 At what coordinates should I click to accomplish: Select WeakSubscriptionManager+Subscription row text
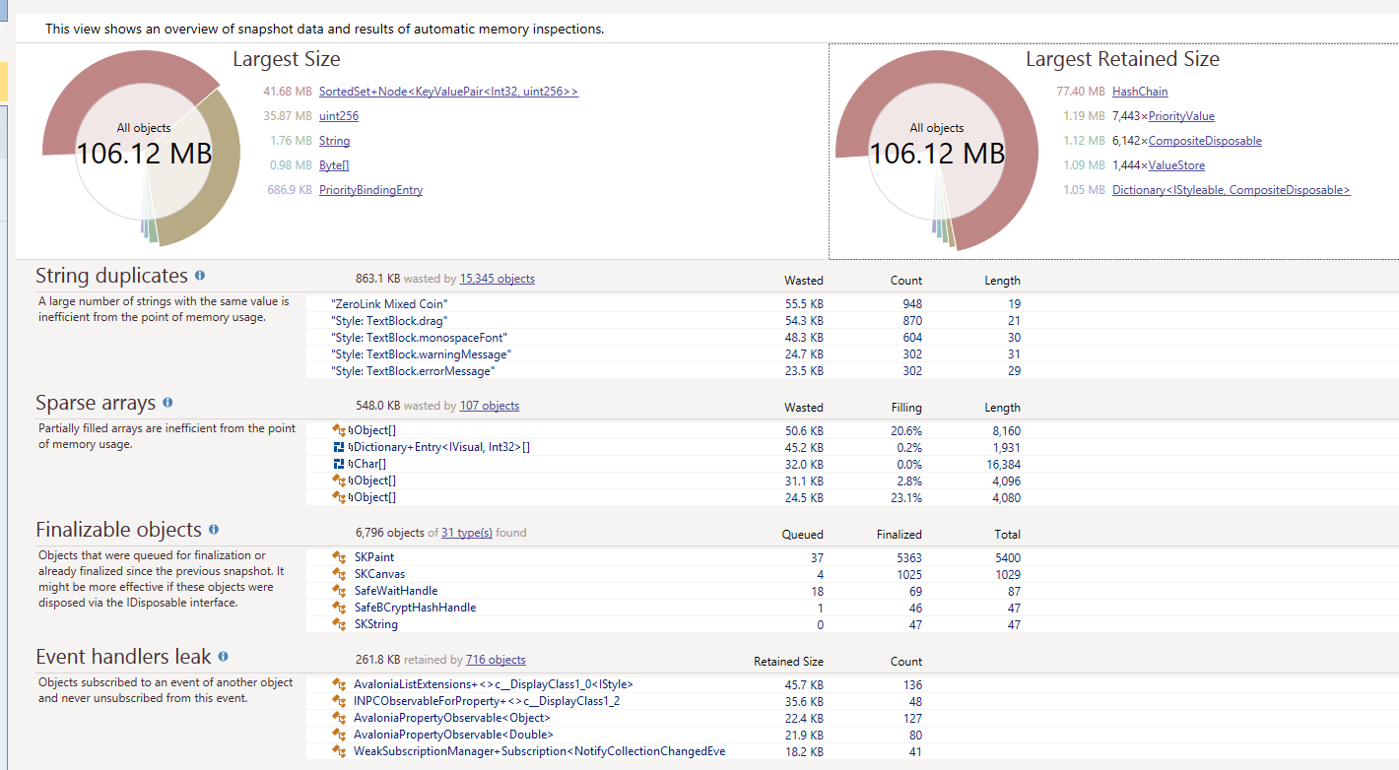(x=540, y=751)
